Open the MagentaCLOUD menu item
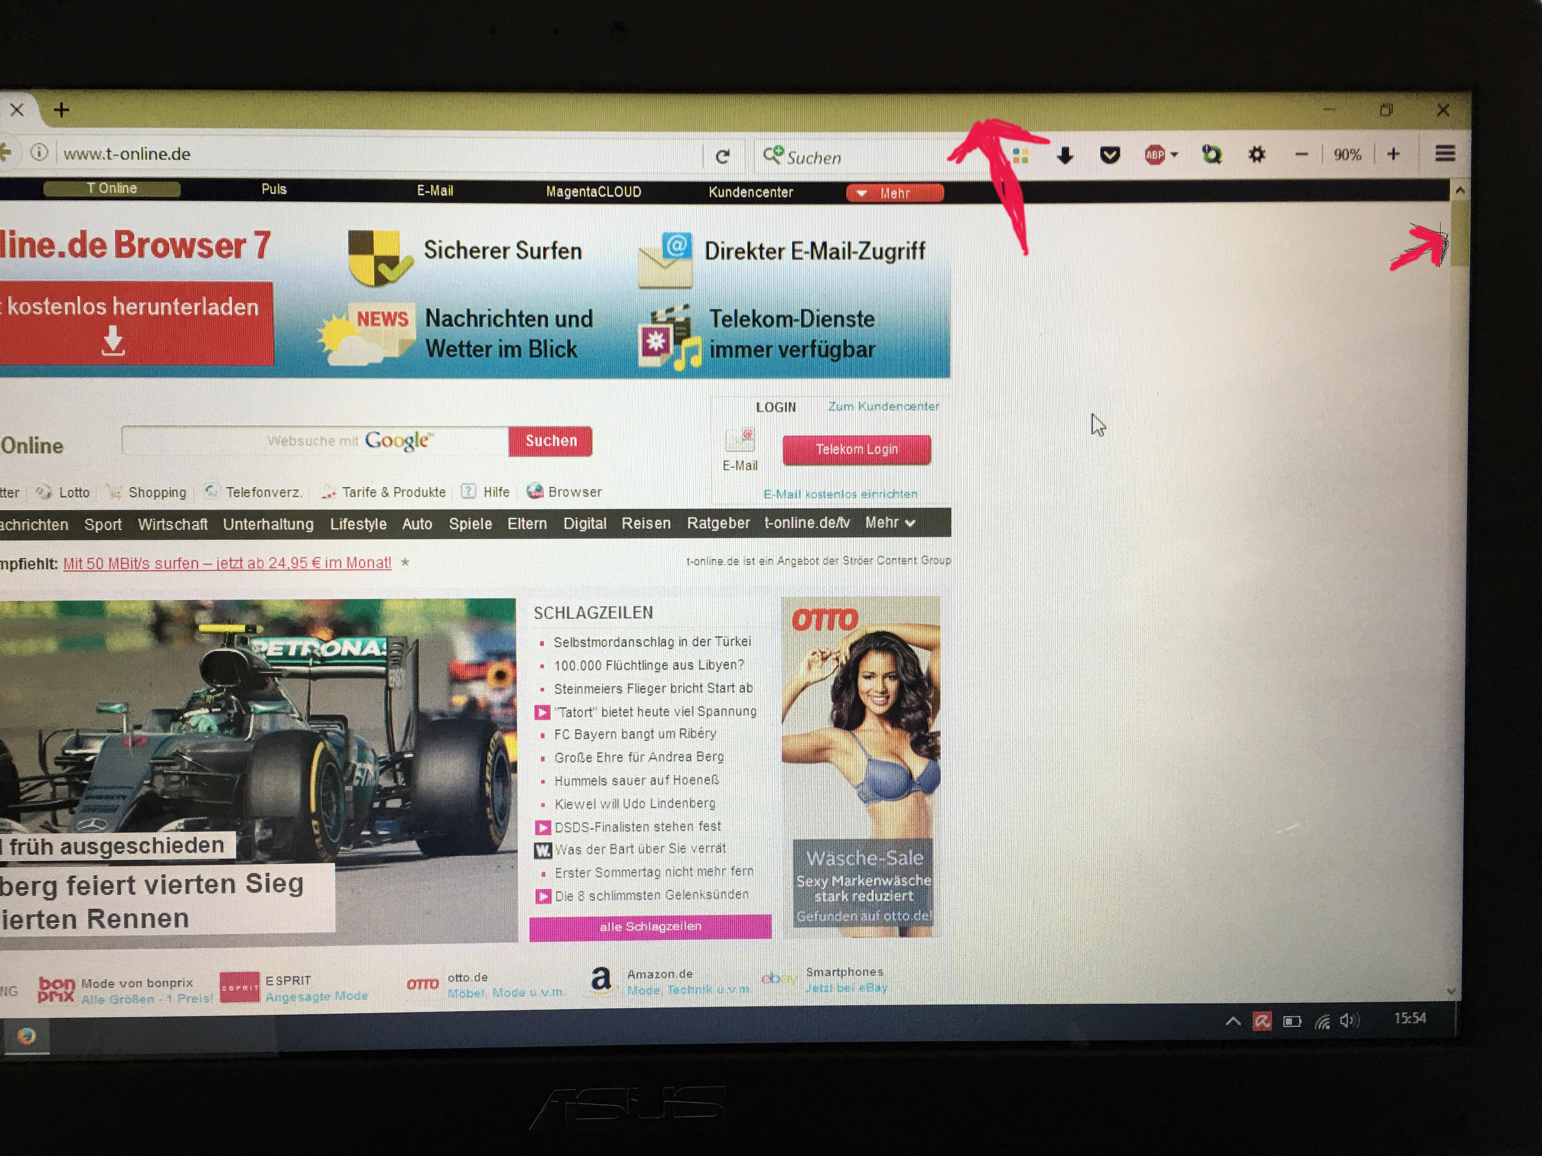1542x1156 pixels. tap(593, 192)
